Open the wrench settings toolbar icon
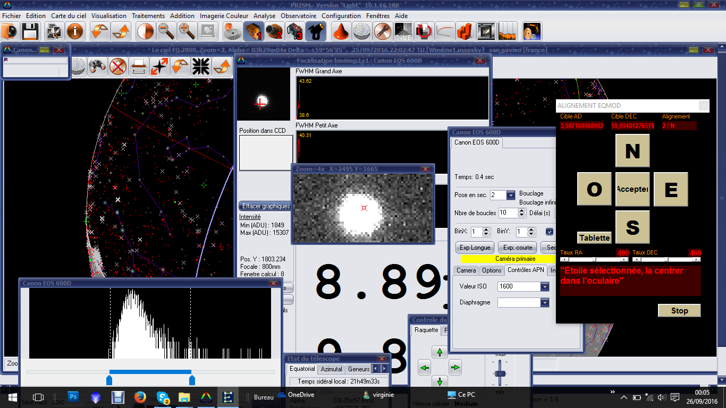The height and width of the screenshot is (408, 726). pyautogui.click(x=382, y=32)
